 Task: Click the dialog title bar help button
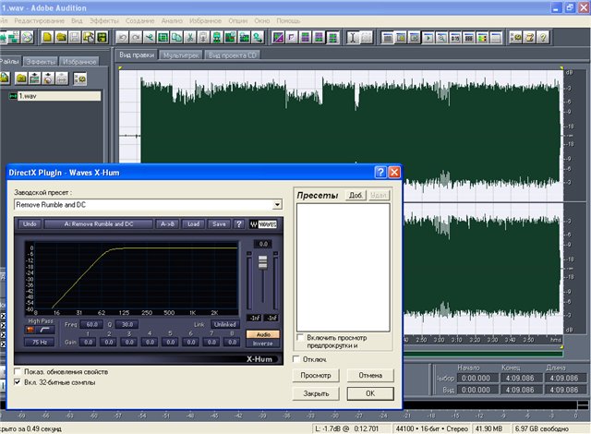coord(380,172)
